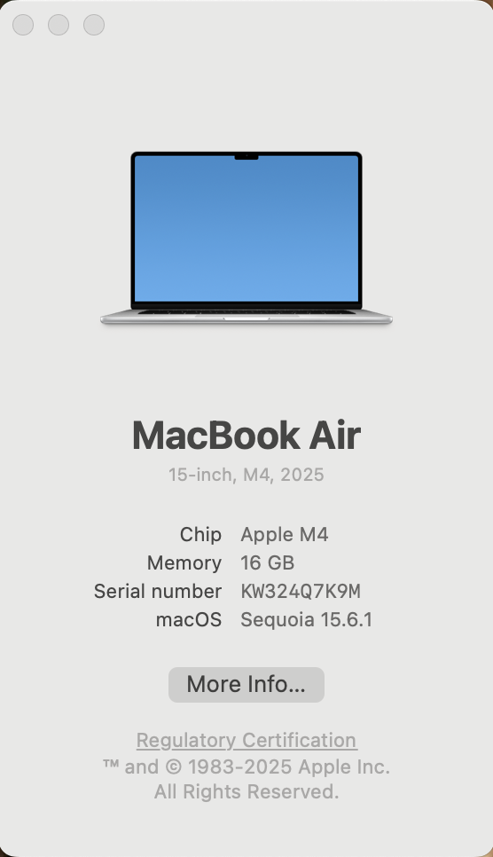Click the MacBook Air heading
The height and width of the screenshot is (857, 493).
click(246, 436)
